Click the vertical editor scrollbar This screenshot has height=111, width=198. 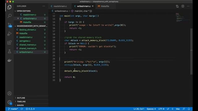click(x=192, y=51)
